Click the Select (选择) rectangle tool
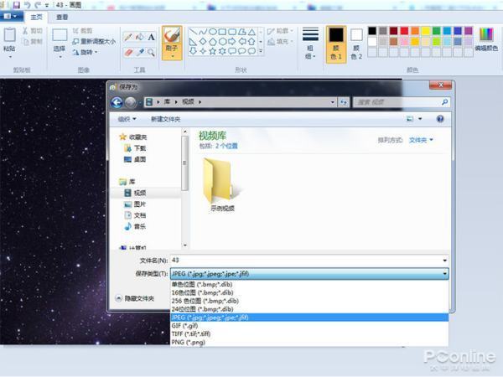The image size is (503, 377). click(x=59, y=39)
